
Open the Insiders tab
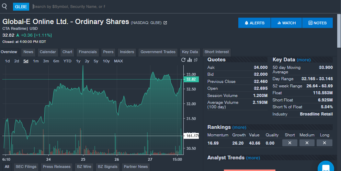coord(127,52)
